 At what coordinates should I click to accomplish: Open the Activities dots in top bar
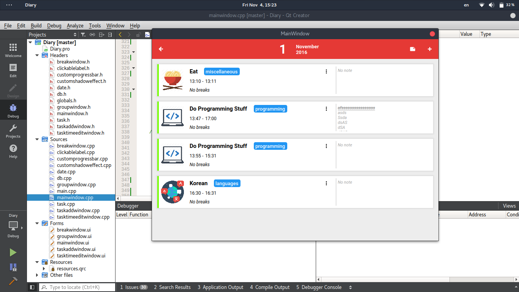tap(9, 5)
